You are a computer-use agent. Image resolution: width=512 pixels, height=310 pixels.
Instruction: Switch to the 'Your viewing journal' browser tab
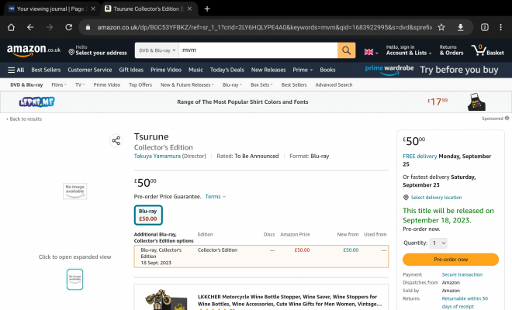point(52,9)
